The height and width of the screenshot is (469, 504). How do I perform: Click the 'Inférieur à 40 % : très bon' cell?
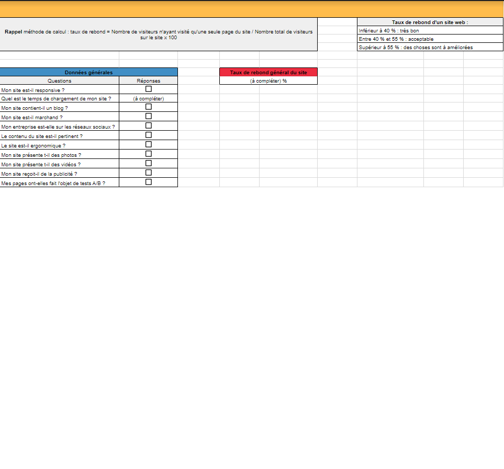point(430,30)
